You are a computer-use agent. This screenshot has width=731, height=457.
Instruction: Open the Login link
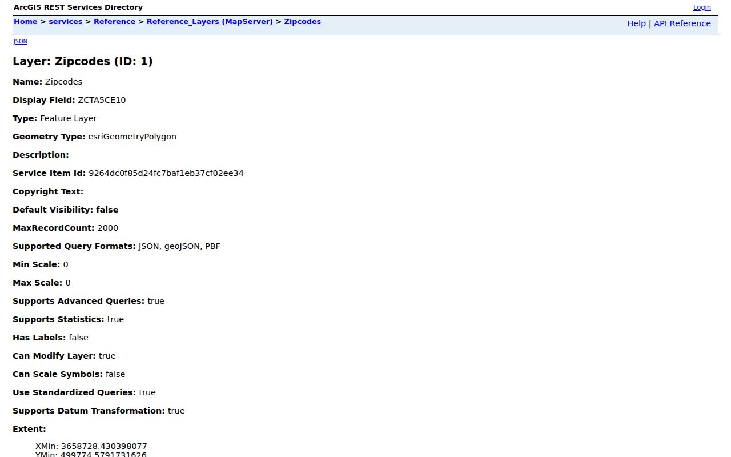tap(702, 7)
